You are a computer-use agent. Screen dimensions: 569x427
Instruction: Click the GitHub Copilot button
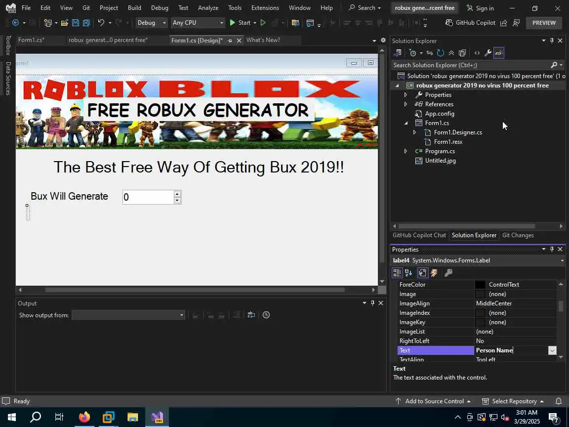[470, 23]
